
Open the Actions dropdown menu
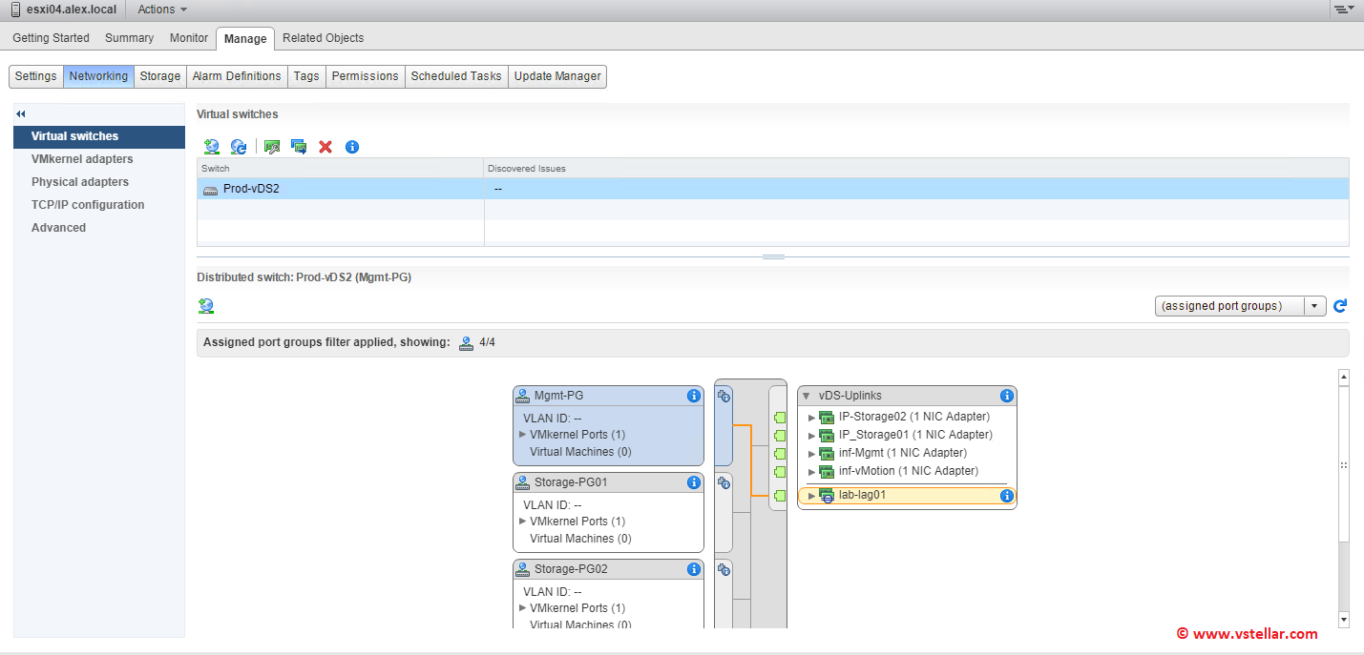click(162, 10)
